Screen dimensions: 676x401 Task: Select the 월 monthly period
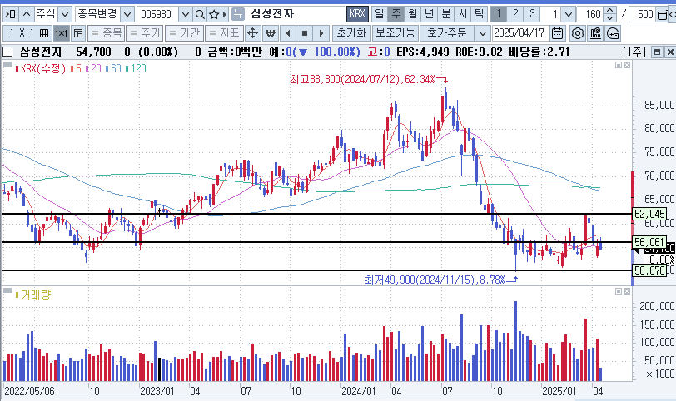[x=413, y=14]
